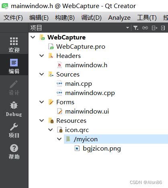Collapse the Sources folder
This screenshot has height=188, width=168.
(x=42, y=74)
